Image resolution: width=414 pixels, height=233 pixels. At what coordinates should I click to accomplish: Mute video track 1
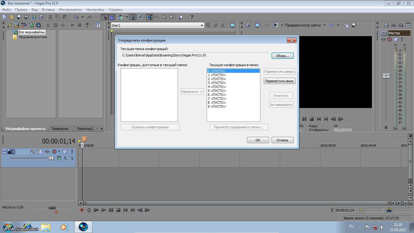point(65,152)
